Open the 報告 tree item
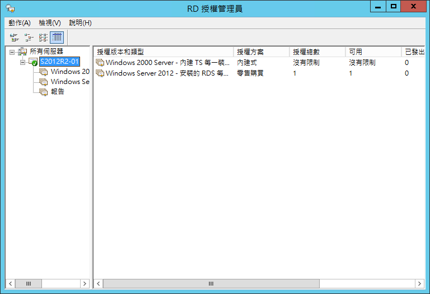Viewport: 430px width, 294px height. 58,92
